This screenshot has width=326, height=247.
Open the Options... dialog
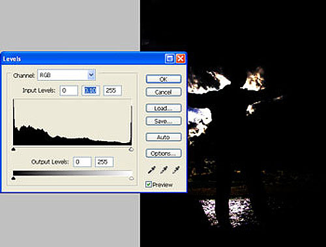164,153
